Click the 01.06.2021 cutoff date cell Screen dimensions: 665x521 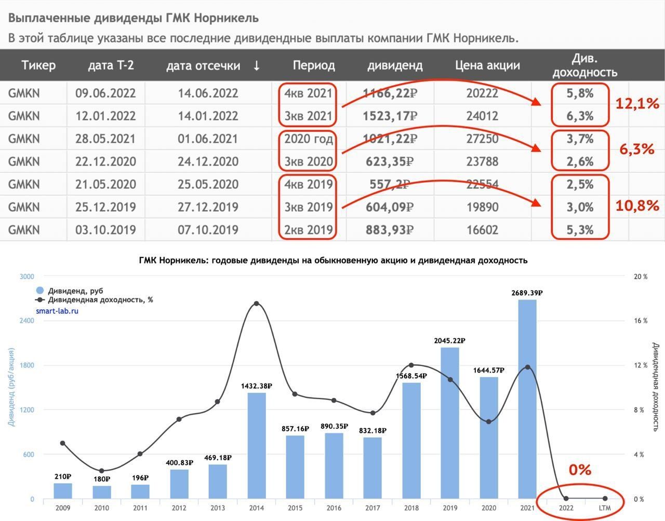(208, 139)
